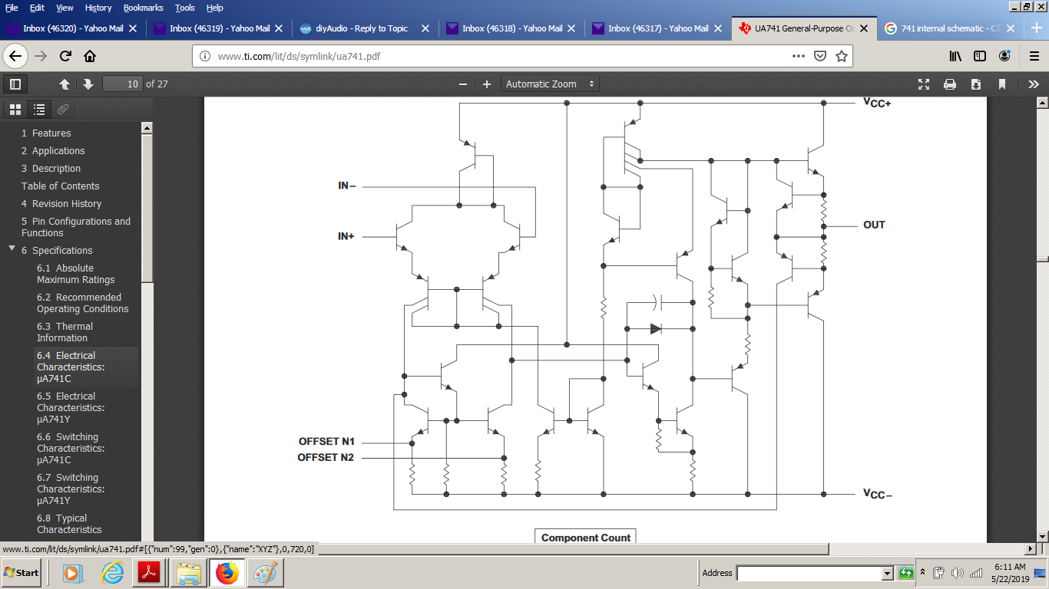The width and height of the screenshot is (1049, 589).
Task: Bookmark this page with star
Action: coord(842,56)
